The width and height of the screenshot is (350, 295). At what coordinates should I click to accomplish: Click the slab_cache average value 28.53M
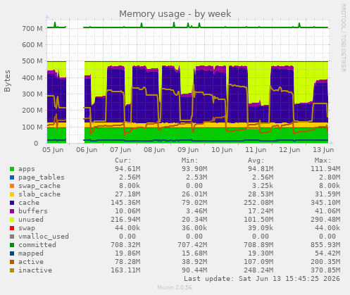261,194
